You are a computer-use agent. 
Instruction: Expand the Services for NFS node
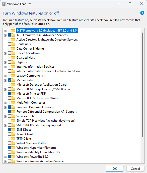pos(5,116)
